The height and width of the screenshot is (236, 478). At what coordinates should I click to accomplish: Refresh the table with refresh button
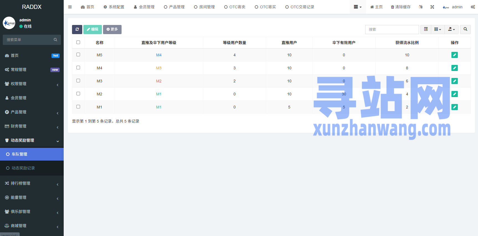coord(77,29)
